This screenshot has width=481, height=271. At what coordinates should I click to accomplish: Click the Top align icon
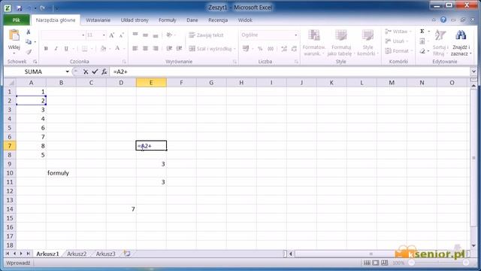point(135,35)
